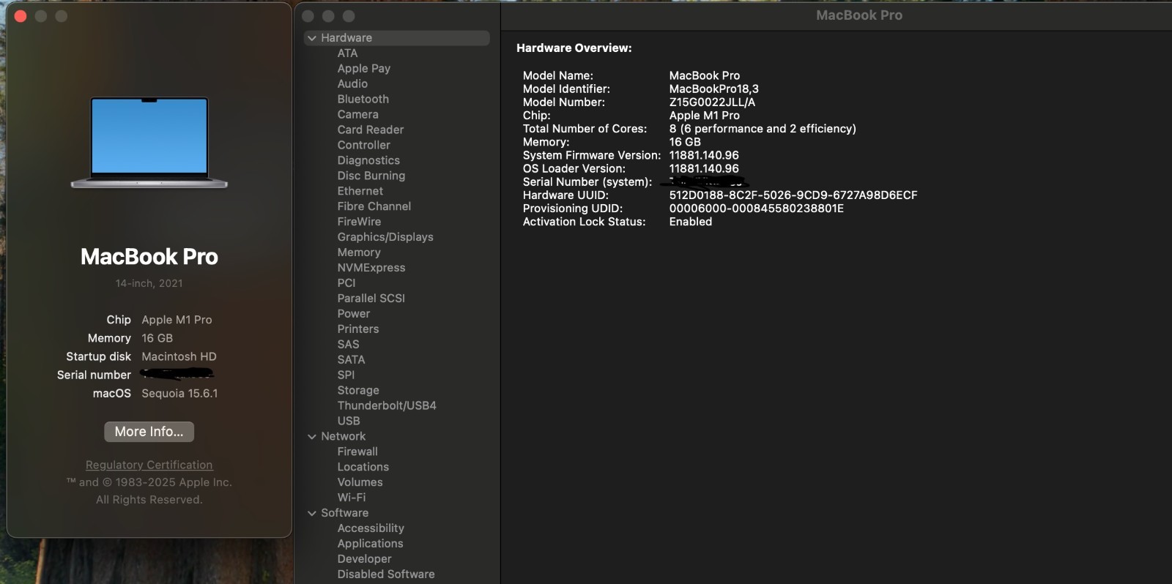Viewport: 1172px width, 584px height.
Task: Click the Macintosh HD startup disk value
Action: pos(179,357)
